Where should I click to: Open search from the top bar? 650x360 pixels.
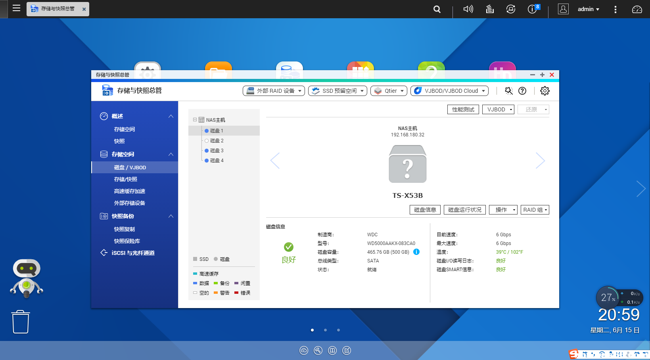pyautogui.click(x=437, y=9)
